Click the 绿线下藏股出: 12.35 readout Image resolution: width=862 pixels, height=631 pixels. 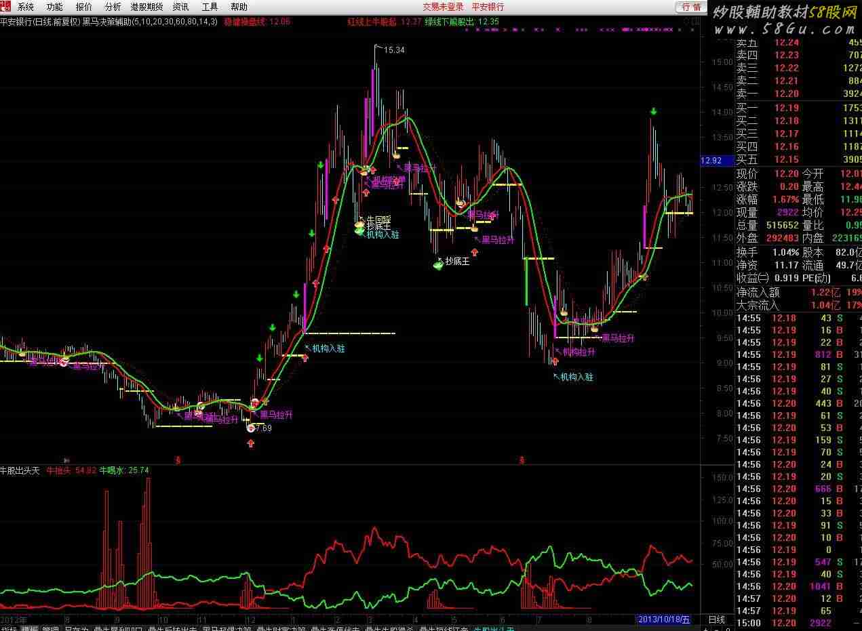[x=462, y=22]
